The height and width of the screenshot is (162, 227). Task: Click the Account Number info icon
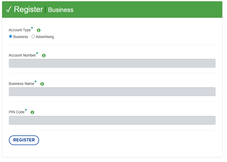(x=44, y=55)
